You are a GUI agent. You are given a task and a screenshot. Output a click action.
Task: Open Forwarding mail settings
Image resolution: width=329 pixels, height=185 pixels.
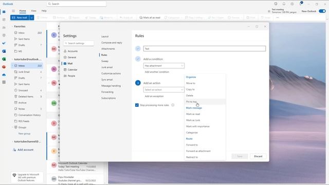coord(107,92)
